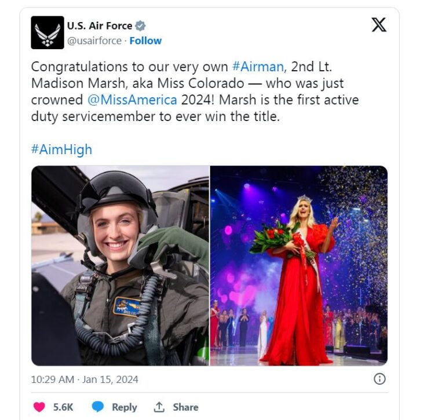Open the tweet info icon
445x420 pixels.
pyautogui.click(x=380, y=379)
